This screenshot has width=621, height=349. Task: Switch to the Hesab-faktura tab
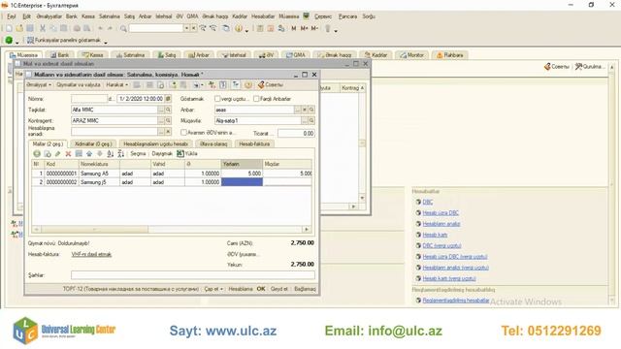click(254, 144)
